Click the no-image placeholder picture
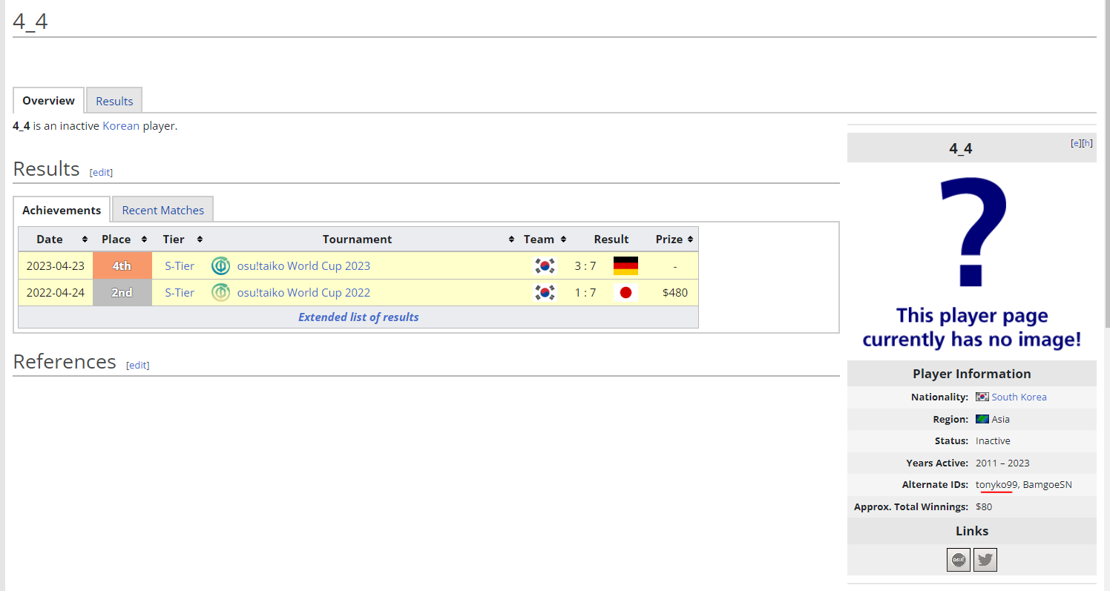 972,262
